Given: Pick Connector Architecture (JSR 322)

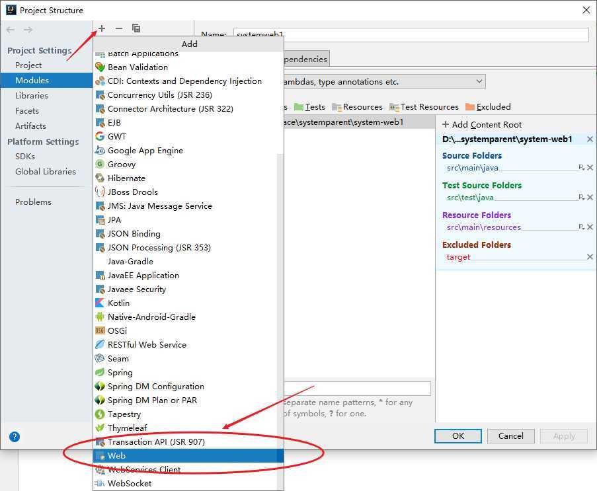Looking at the screenshot, I should click(x=188, y=109).
